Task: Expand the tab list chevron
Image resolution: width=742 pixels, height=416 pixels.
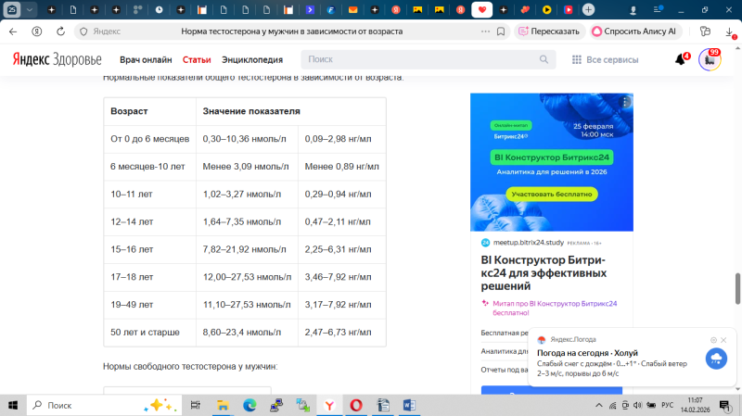Action: pyautogui.click(x=31, y=9)
